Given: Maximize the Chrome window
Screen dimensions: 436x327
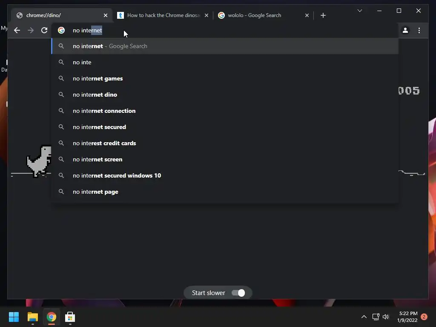Looking at the screenshot, I should [399, 11].
